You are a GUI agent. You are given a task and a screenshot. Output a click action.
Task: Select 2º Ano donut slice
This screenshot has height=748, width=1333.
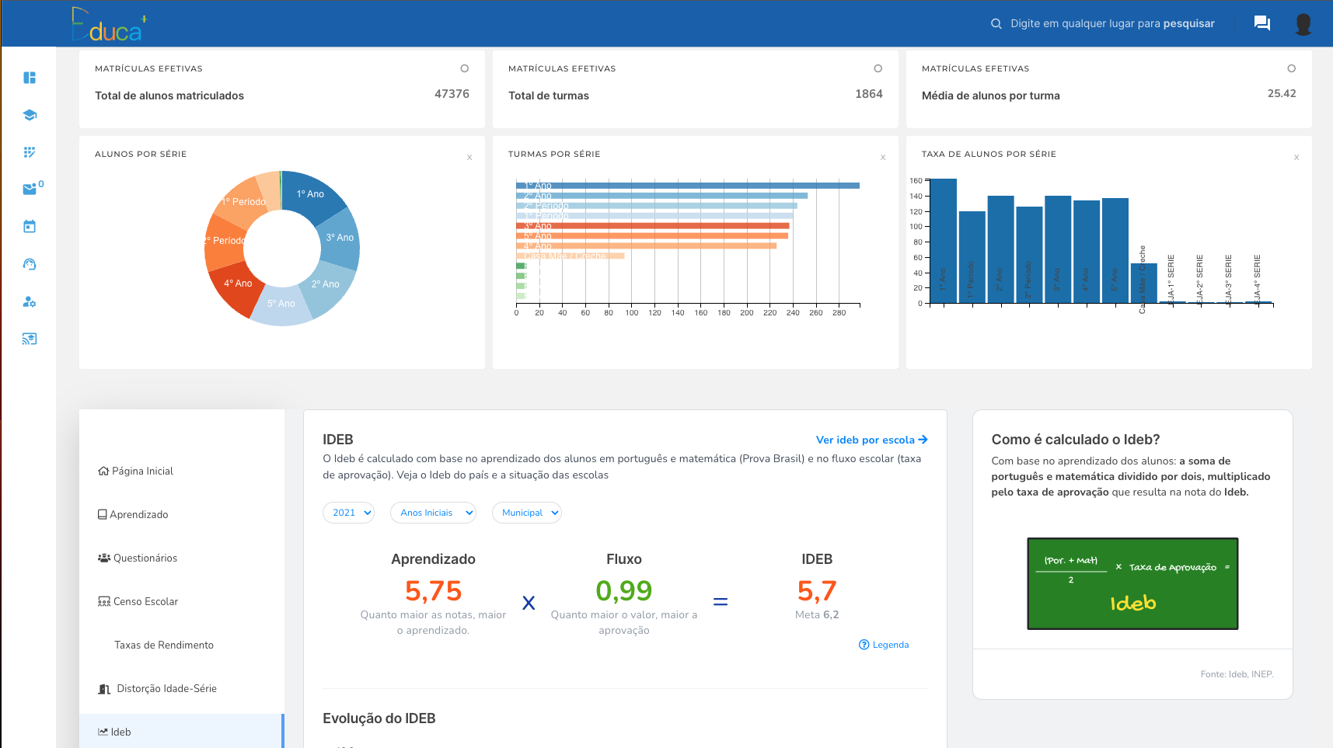tap(326, 286)
